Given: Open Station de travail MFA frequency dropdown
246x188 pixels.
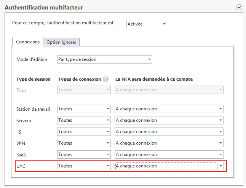Looking at the screenshot, I should 169,109.
